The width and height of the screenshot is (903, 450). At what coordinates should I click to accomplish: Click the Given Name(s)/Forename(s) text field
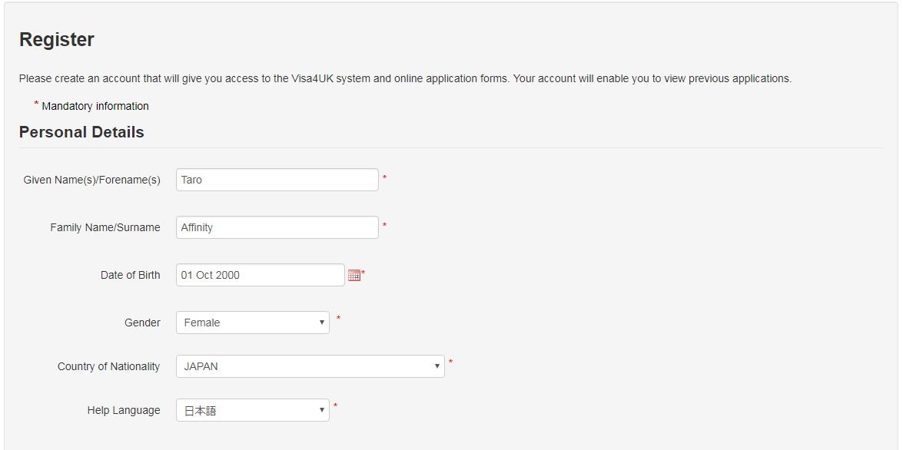(x=277, y=180)
